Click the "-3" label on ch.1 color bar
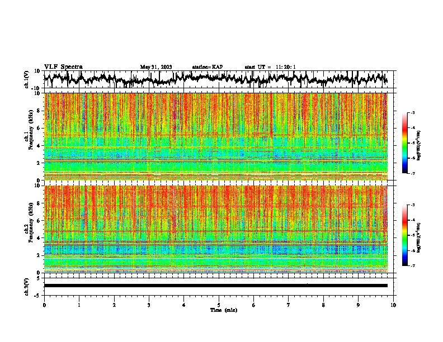 coord(412,112)
